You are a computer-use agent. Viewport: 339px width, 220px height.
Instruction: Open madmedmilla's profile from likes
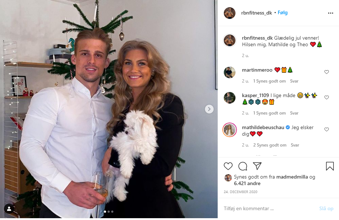point(292,177)
